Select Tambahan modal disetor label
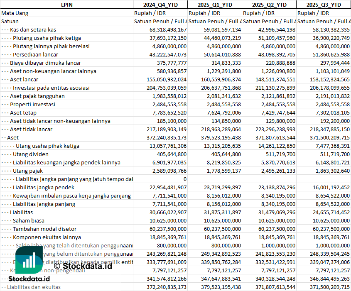Screen dimensions: 351x291 tap(44, 229)
